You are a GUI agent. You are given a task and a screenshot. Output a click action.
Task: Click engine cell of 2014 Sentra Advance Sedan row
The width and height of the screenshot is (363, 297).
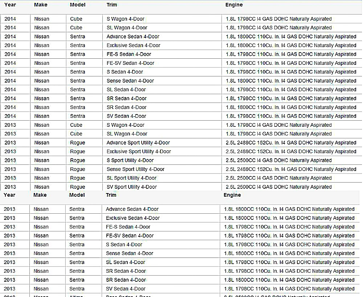(291, 37)
